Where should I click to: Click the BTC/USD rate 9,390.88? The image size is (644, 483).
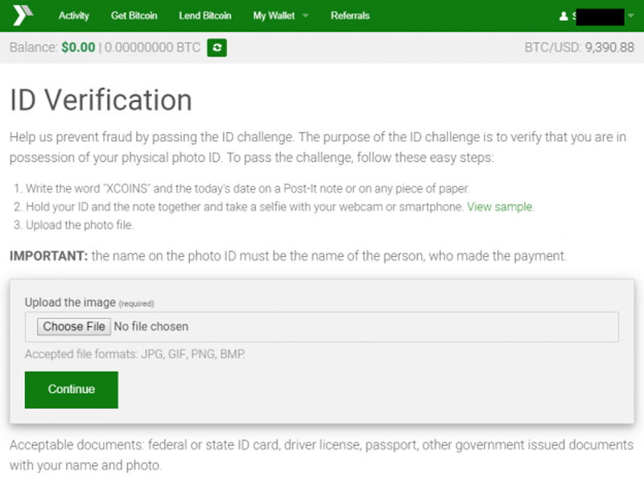click(609, 48)
